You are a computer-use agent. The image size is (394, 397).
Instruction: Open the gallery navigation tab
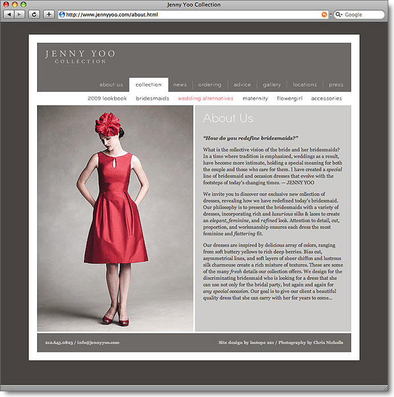coord(272,85)
